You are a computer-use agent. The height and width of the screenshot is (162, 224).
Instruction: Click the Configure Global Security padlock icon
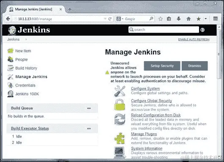pyautogui.click(x=120, y=105)
